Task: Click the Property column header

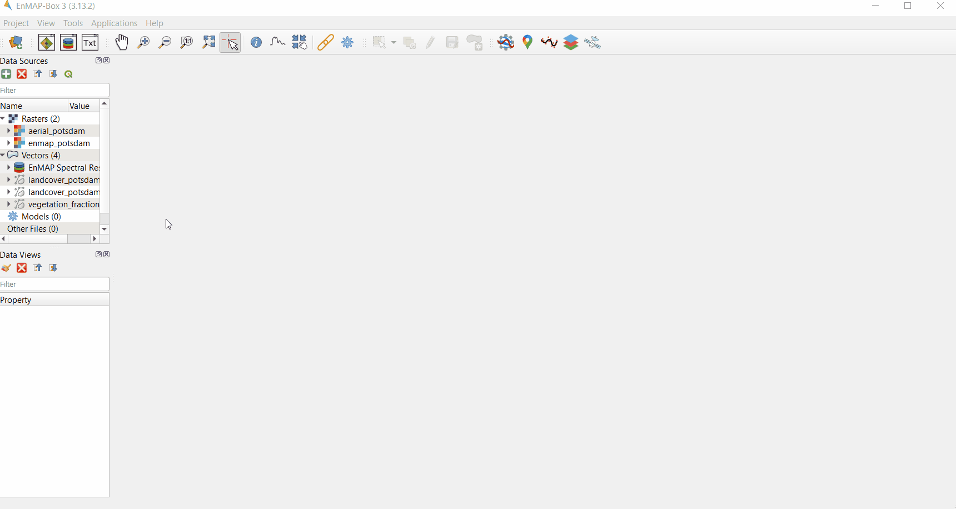Action: 54,300
